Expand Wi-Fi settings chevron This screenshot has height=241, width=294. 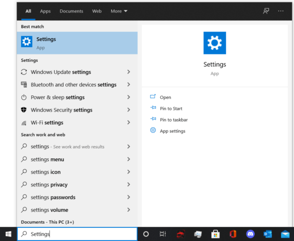(x=128, y=123)
